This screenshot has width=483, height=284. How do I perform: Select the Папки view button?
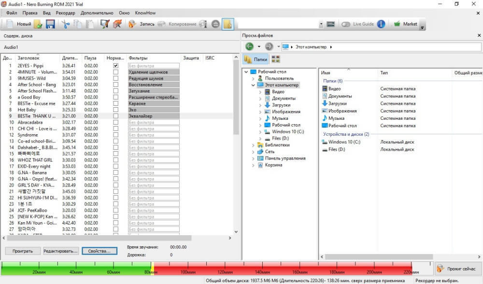coord(256,59)
